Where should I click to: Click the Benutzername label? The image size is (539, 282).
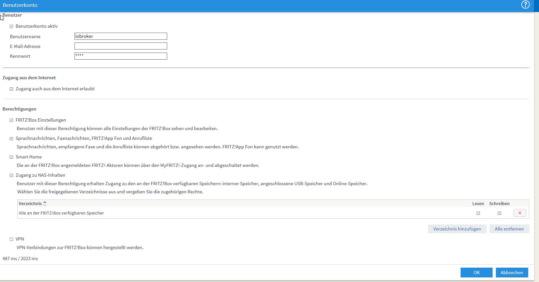click(25, 37)
